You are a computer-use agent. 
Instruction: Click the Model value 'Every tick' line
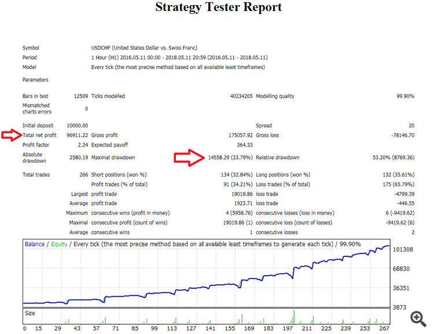(x=178, y=67)
